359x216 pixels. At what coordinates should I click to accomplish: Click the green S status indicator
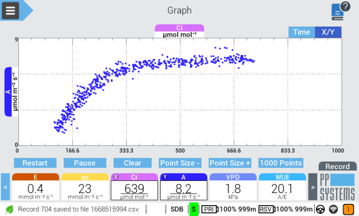(193, 209)
